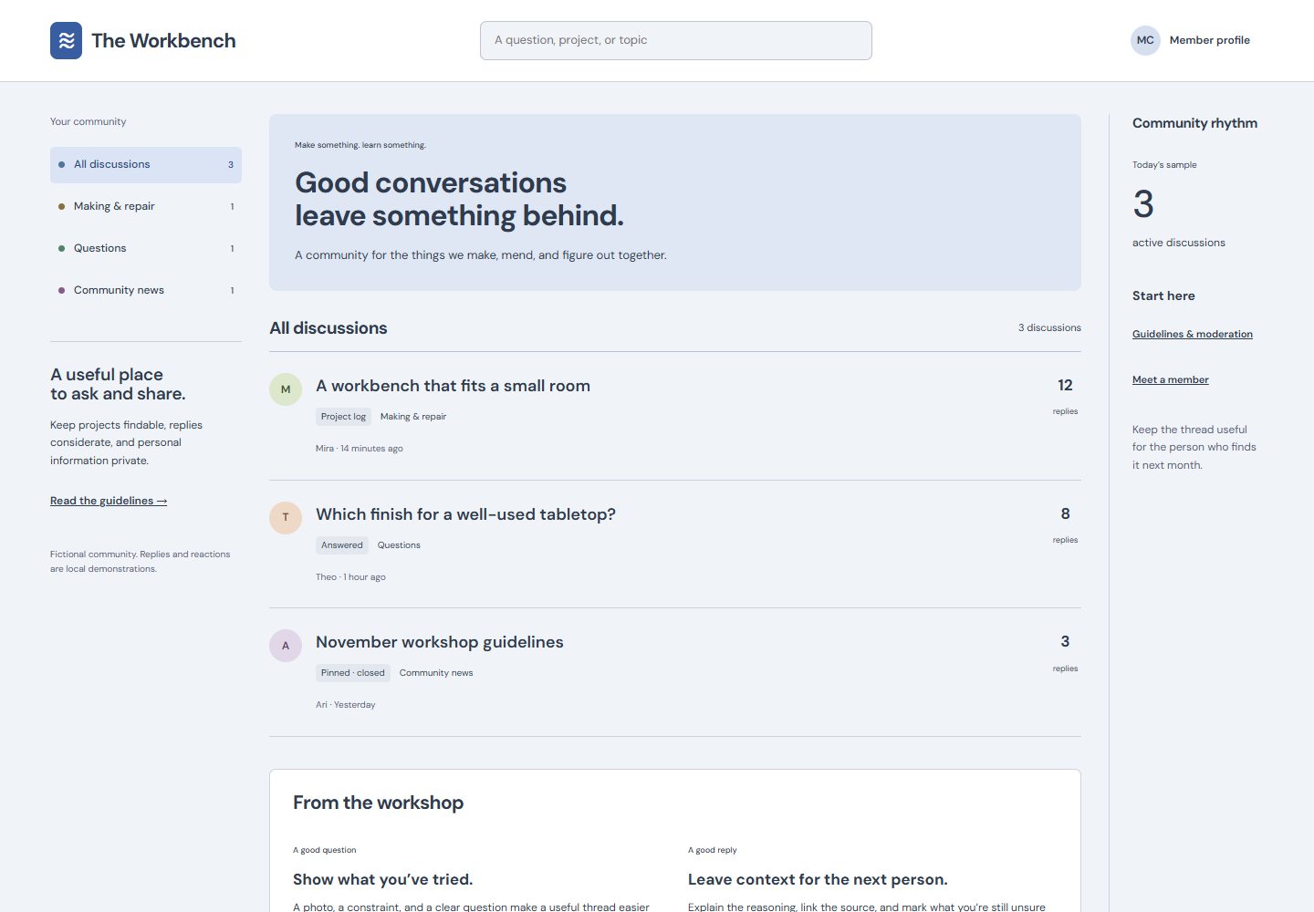Click Ari's A avatar circle
The height and width of the screenshot is (912, 1314).
pyautogui.click(x=286, y=646)
